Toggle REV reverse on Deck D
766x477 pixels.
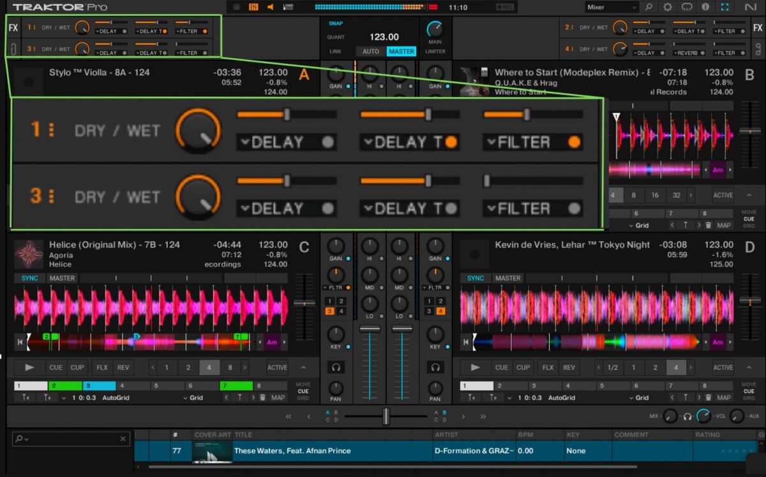569,367
